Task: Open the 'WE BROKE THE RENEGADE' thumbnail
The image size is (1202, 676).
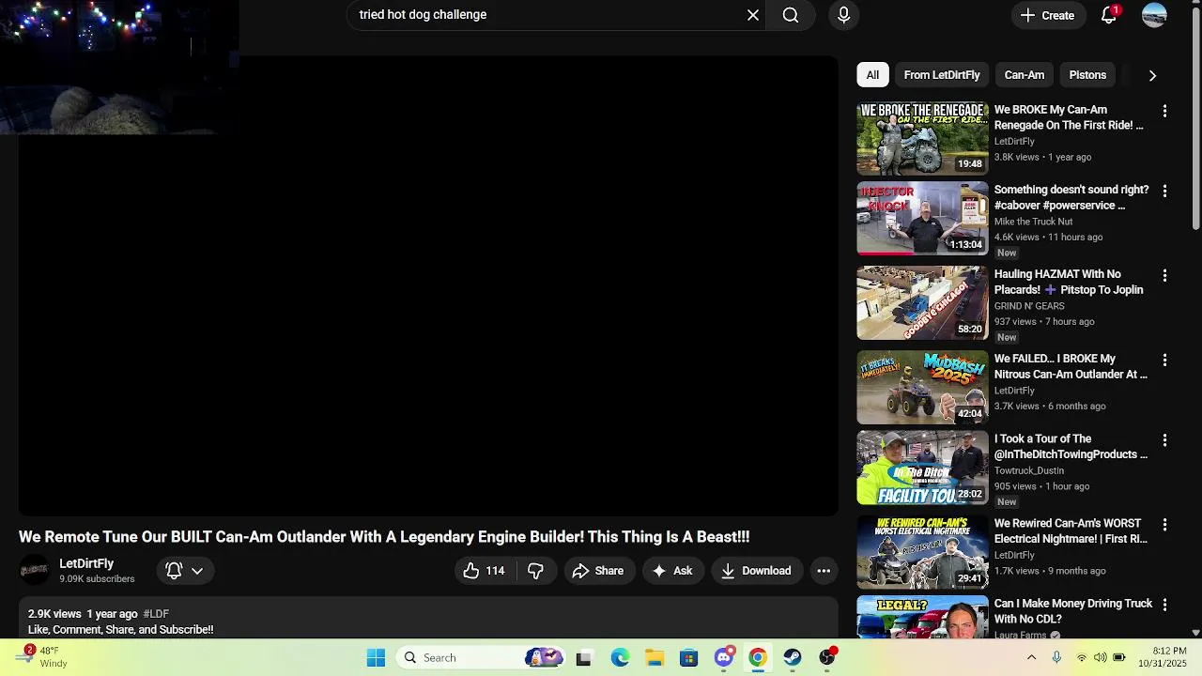Action: [922, 139]
